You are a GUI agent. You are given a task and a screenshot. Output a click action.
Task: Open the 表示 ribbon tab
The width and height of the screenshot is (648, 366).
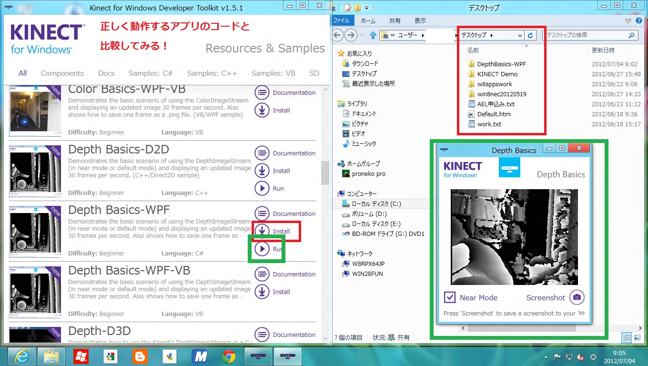tap(420, 21)
